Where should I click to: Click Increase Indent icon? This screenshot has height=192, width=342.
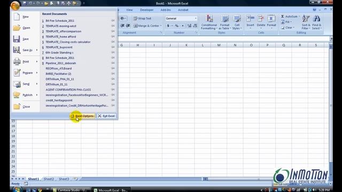[128, 26]
